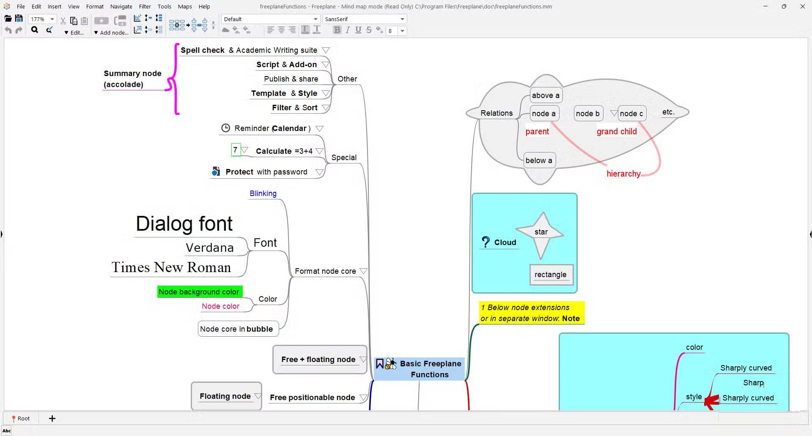
Task: Toggle bold formatting button
Action: pos(337,30)
